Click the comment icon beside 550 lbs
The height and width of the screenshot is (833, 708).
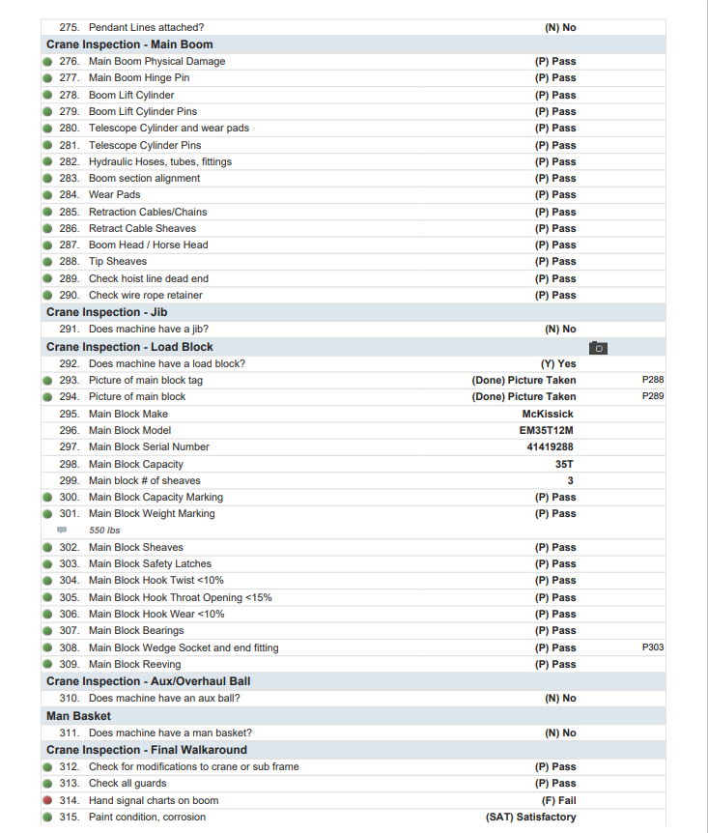pyautogui.click(x=63, y=531)
